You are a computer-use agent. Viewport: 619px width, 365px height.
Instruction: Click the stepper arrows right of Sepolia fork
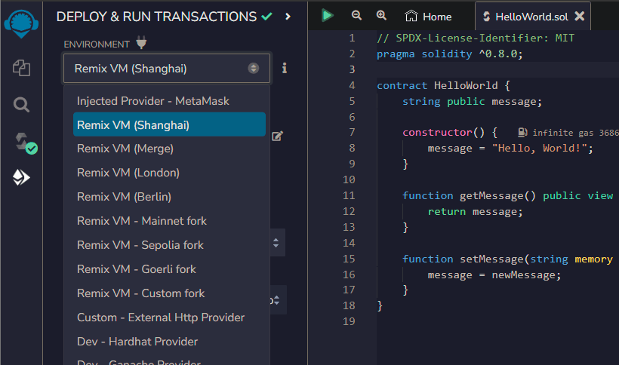click(276, 243)
